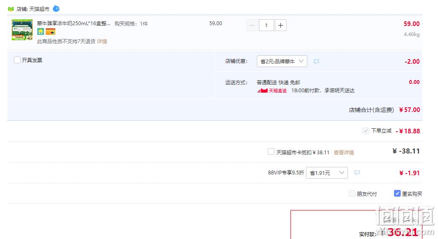Click the ¥ -1.91 VIP discount amount
The height and width of the screenshot is (239, 438).
(x=409, y=173)
